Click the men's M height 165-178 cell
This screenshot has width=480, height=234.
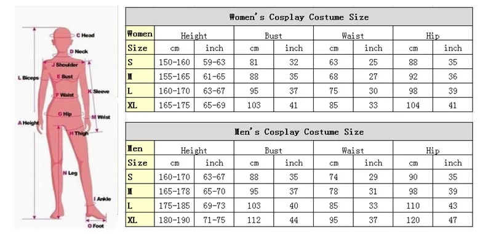click(x=174, y=191)
